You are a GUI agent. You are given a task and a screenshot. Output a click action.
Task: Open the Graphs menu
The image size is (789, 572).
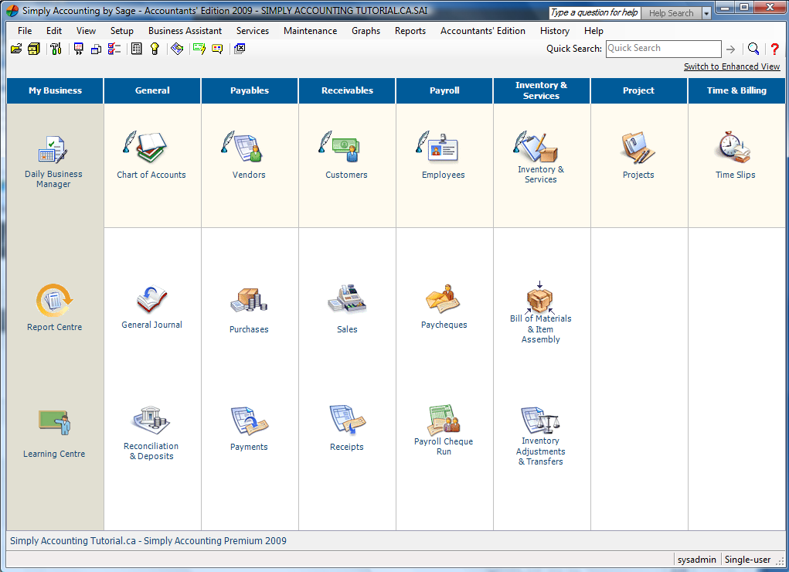pyautogui.click(x=366, y=31)
